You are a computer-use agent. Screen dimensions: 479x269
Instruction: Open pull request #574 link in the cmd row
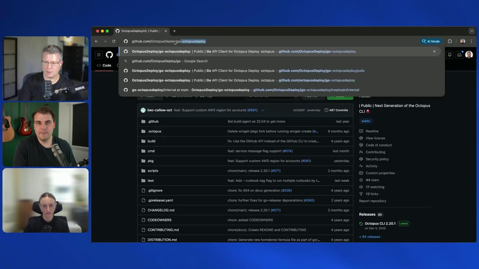tap(287, 151)
